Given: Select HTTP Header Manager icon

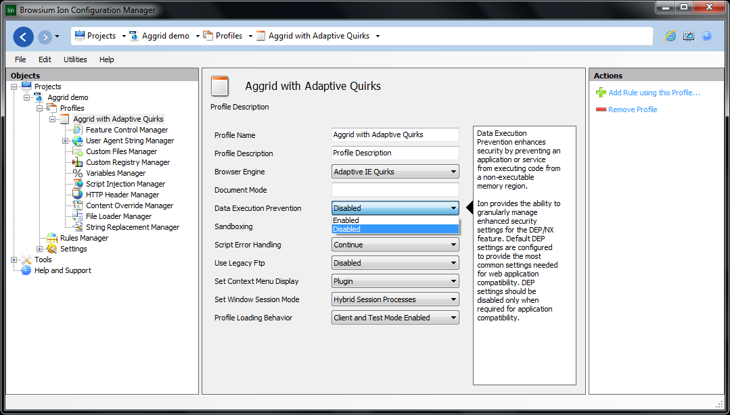Looking at the screenshot, I should (x=77, y=195).
